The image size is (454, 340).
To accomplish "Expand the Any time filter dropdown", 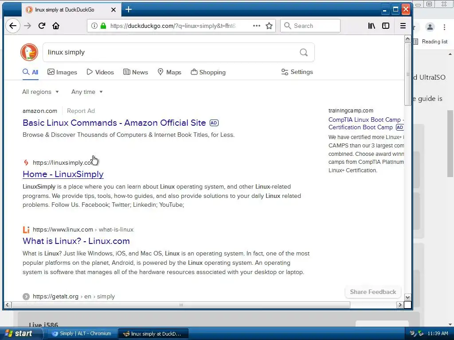I will click(87, 92).
